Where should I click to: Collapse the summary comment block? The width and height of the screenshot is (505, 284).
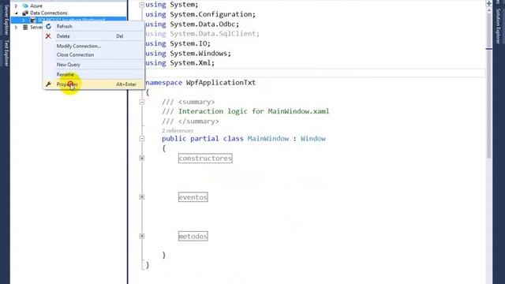141,102
